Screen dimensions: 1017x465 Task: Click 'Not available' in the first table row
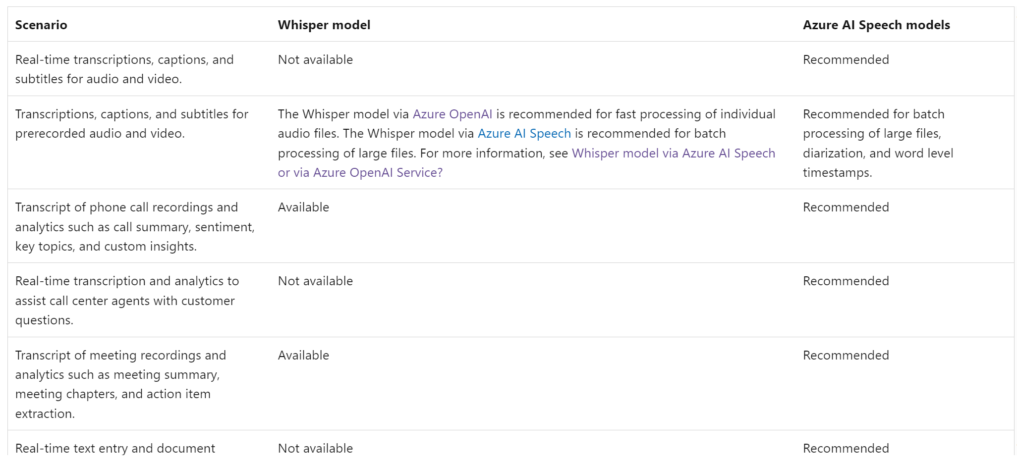coord(315,60)
